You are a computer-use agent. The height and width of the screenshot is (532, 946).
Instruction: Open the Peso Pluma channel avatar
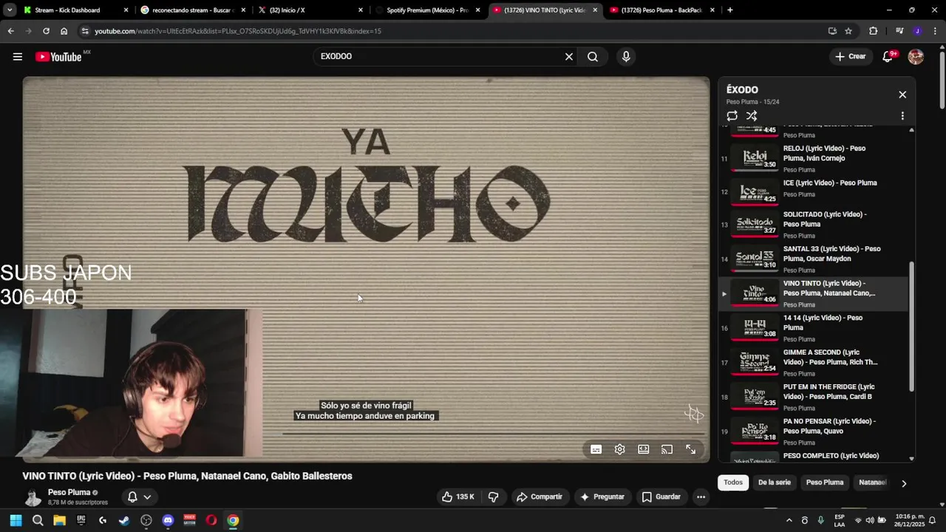click(33, 497)
